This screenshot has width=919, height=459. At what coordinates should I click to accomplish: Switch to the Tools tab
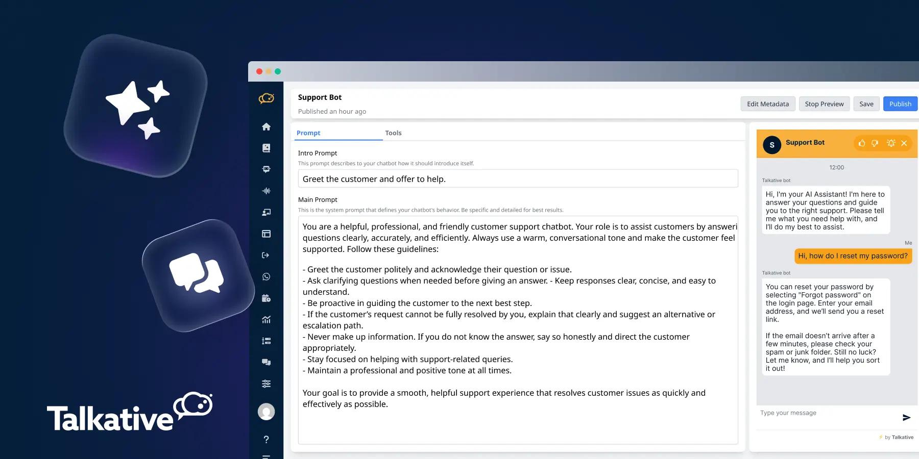pyautogui.click(x=393, y=133)
